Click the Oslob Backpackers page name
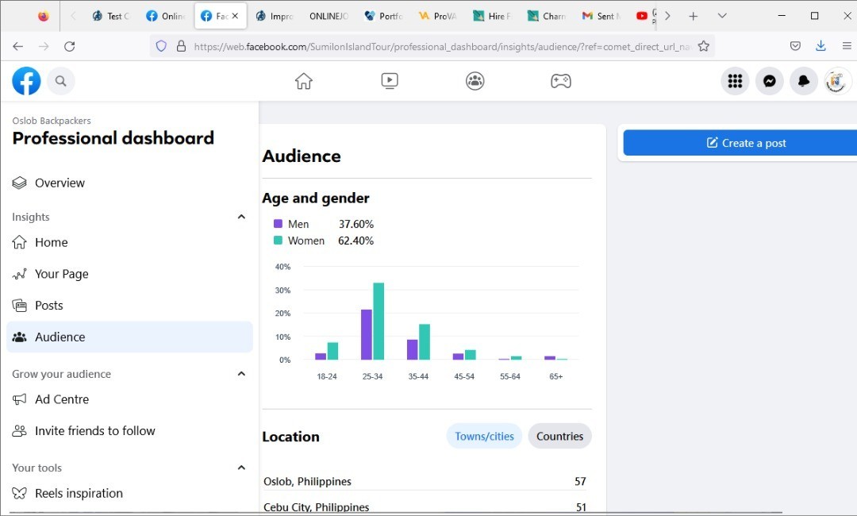Image resolution: width=857 pixels, height=516 pixels. 52,121
